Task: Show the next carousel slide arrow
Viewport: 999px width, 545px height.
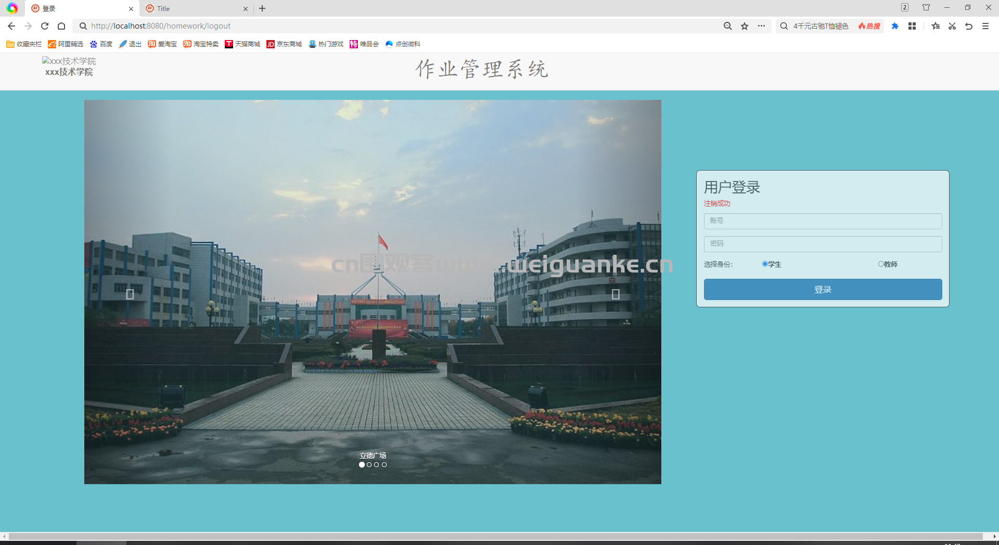Action: point(616,294)
